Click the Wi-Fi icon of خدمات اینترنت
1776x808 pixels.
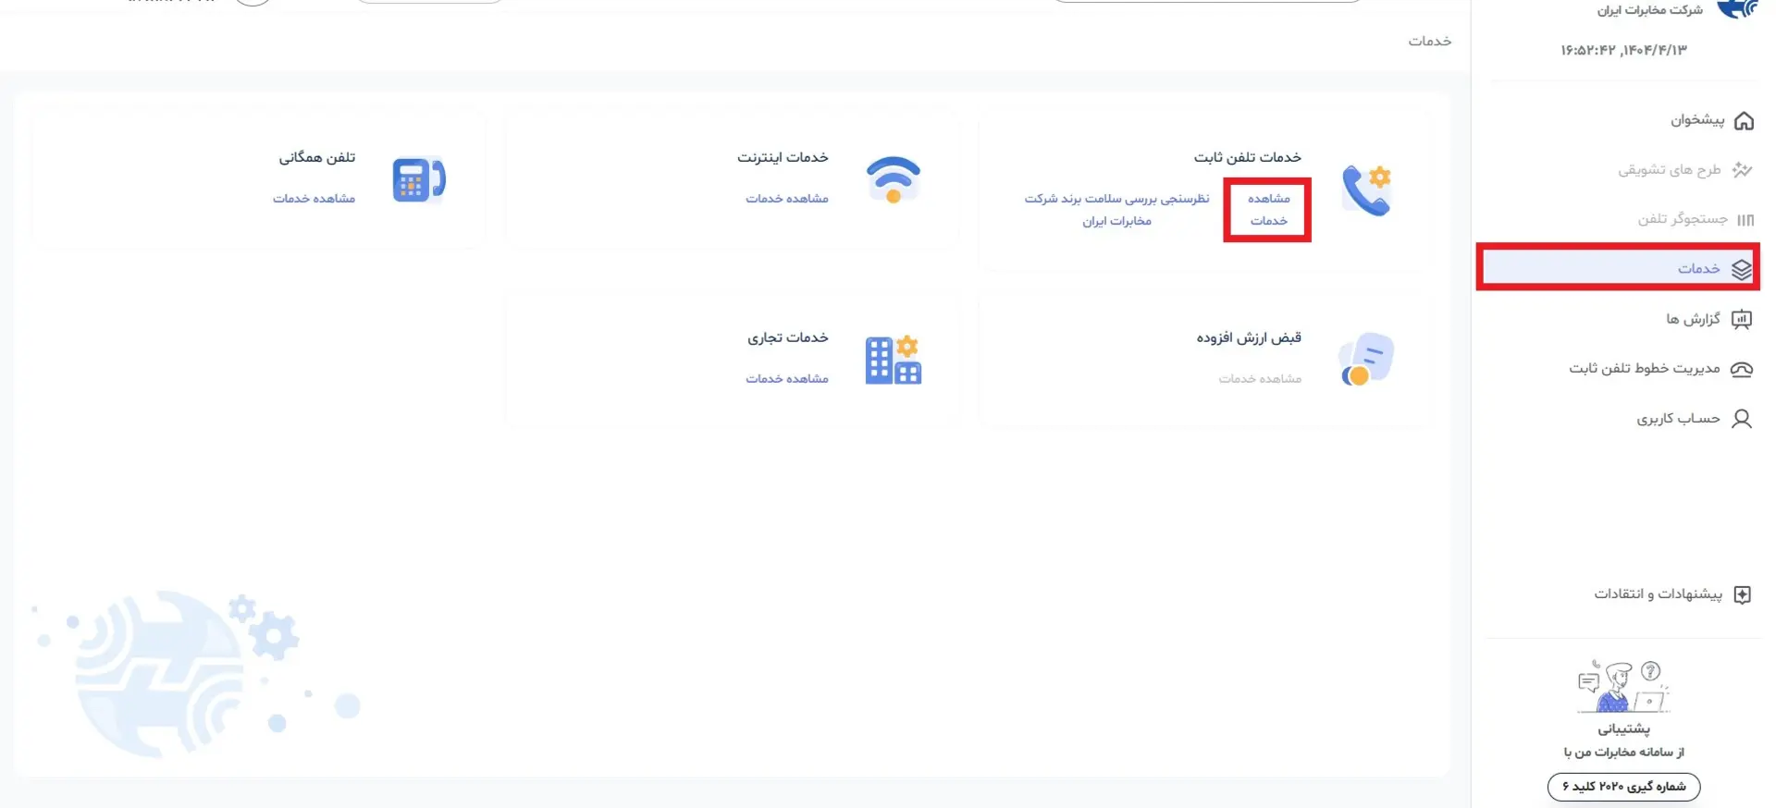point(894,179)
